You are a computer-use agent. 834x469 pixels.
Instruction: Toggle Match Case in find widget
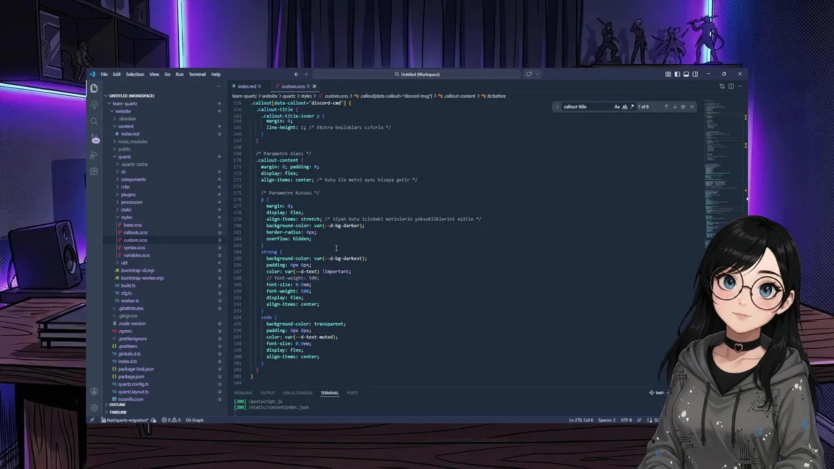point(617,107)
